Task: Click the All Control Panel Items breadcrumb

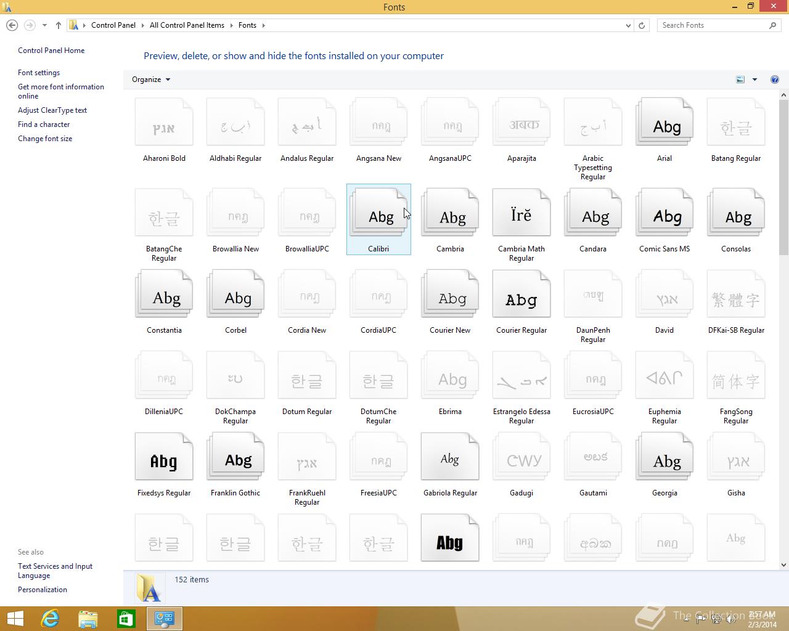Action: (187, 25)
